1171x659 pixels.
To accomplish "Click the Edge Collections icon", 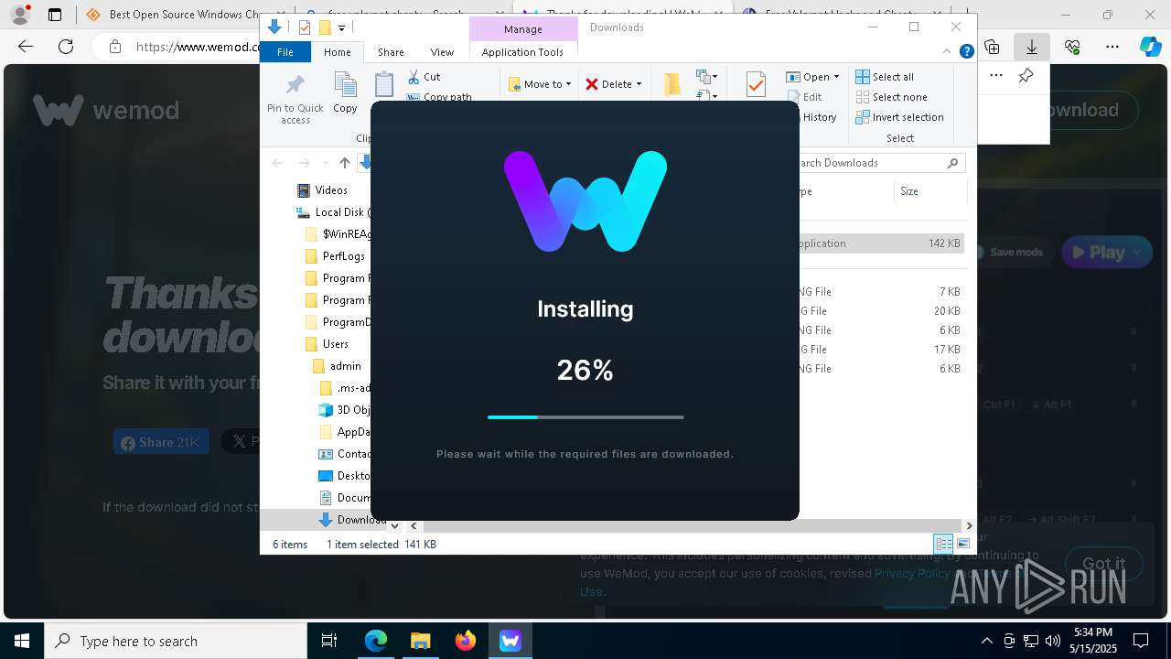I will pyautogui.click(x=992, y=47).
